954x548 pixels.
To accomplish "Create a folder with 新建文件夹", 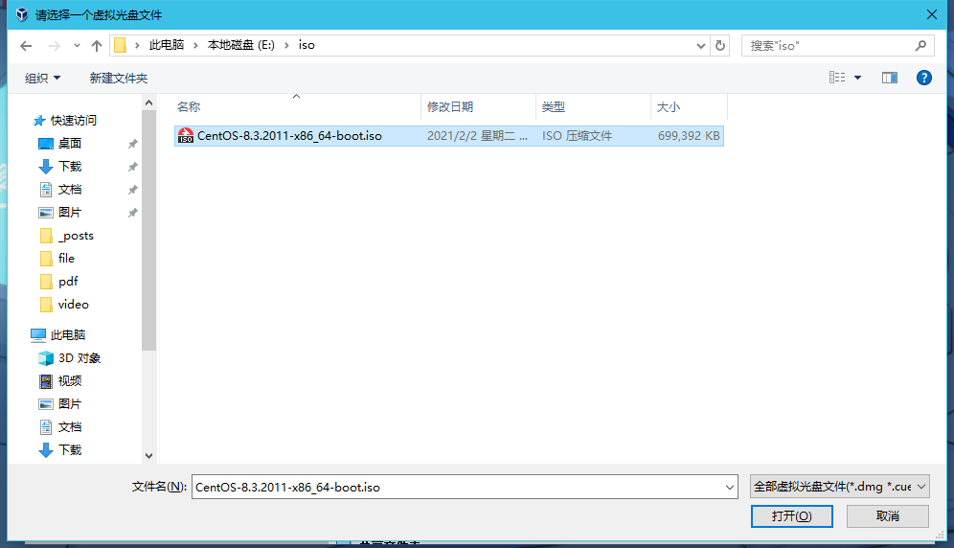I will pyautogui.click(x=119, y=78).
